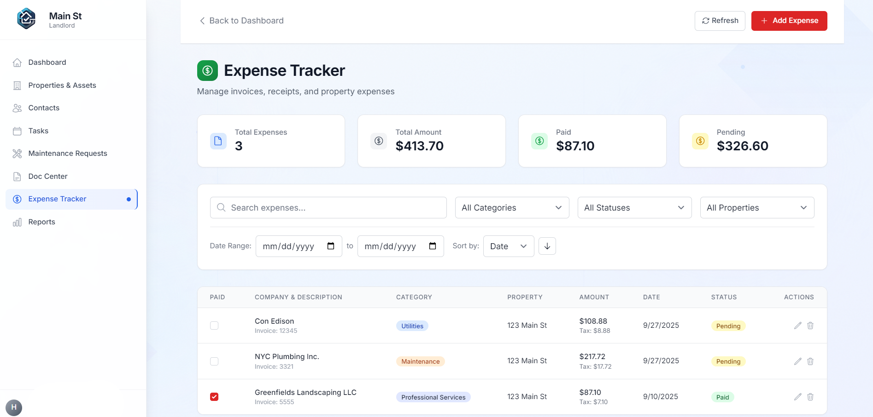This screenshot has width=873, height=417.
Task: Click the AMOUNT column header
Action: [x=594, y=297]
